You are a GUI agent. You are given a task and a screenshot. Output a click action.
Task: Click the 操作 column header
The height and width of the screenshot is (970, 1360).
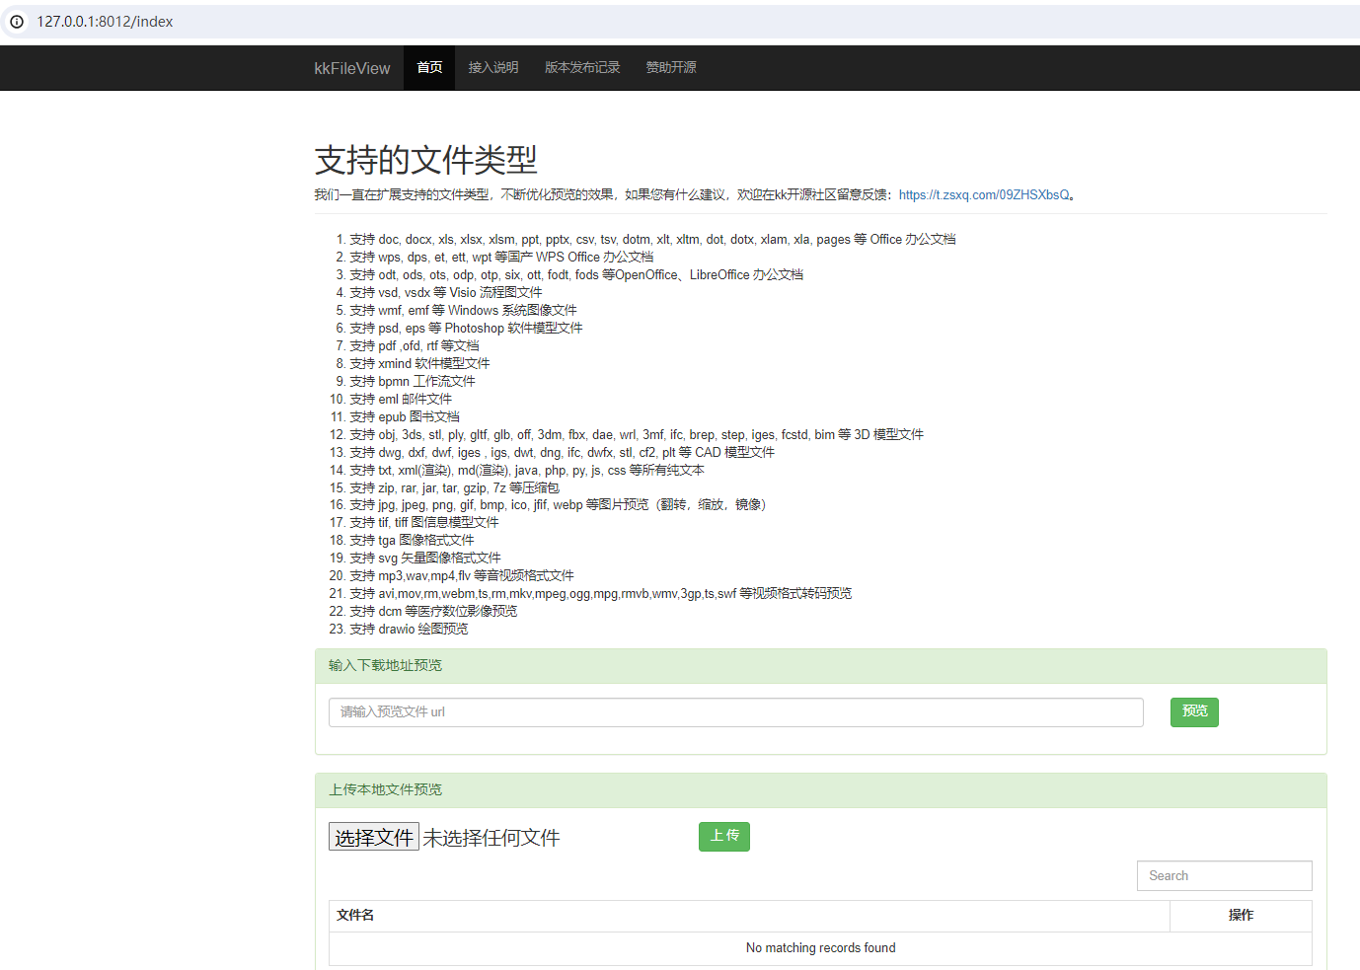point(1241,916)
